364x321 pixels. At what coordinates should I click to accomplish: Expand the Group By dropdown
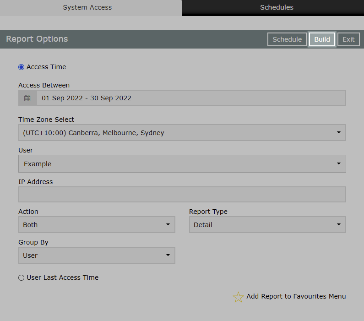pyautogui.click(x=97, y=256)
